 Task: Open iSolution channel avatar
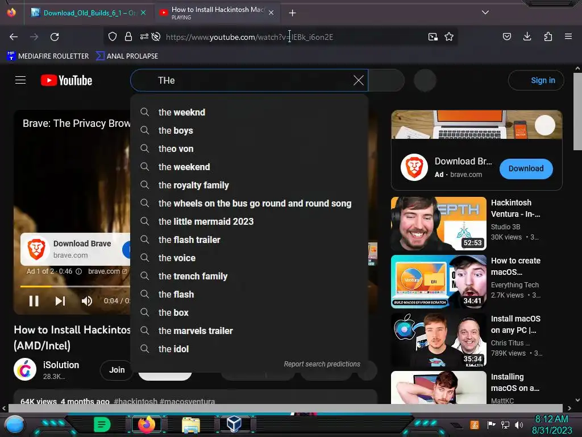click(x=25, y=369)
